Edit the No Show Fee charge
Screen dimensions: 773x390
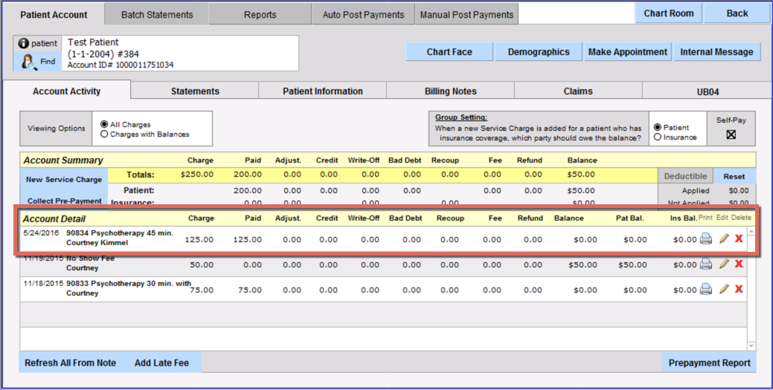click(724, 264)
